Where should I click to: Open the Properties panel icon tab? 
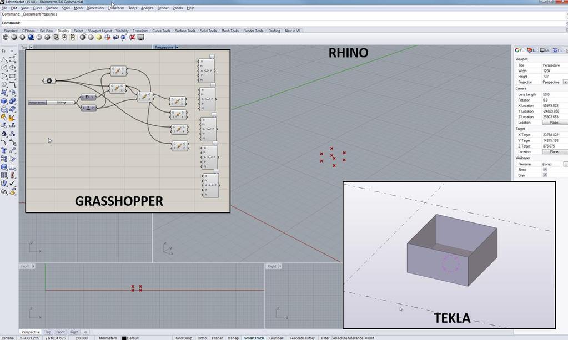tap(519, 50)
